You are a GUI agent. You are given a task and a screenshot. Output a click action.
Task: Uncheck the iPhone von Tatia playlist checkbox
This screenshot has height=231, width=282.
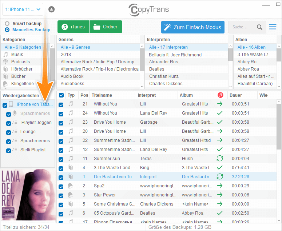click(x=5, y=105)
